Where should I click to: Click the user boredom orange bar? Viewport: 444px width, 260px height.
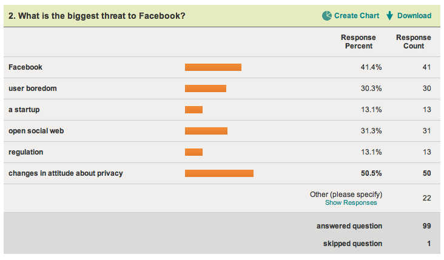click(206, 88)
